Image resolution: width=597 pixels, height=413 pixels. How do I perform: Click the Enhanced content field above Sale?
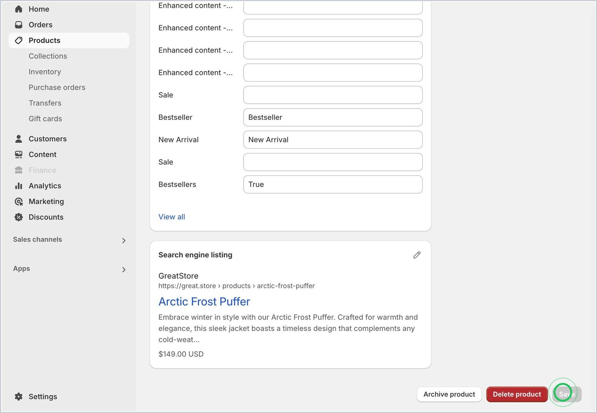[x=333, y=73]
